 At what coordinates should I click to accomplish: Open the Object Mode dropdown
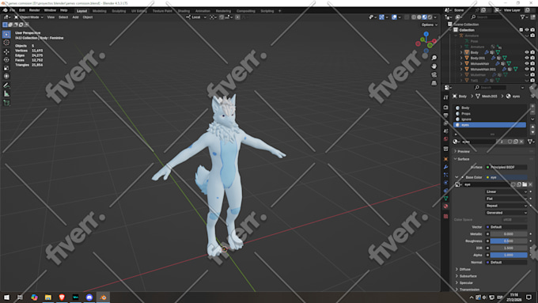28,17
